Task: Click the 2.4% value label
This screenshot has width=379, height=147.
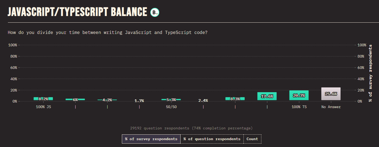Action: point(203,100)
